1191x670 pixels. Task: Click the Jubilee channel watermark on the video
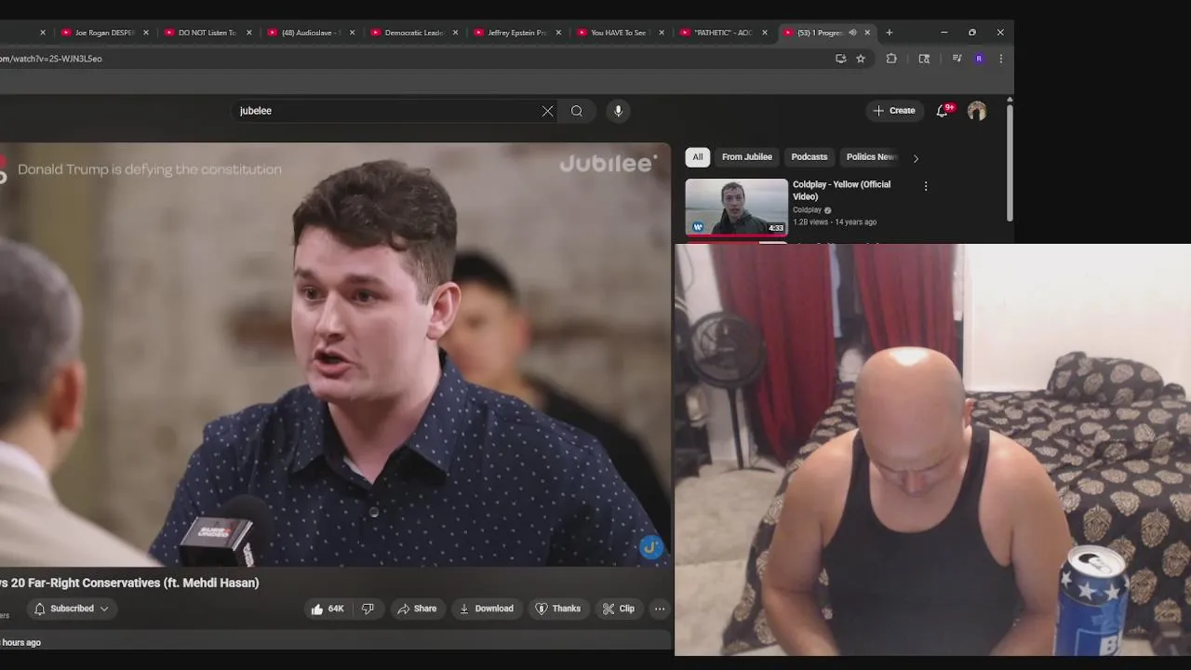pos(651,547)
